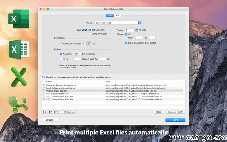This screenshot has width=227, height=142.
Task: Click the pages tall input field
Action: [x=102, y=59]
